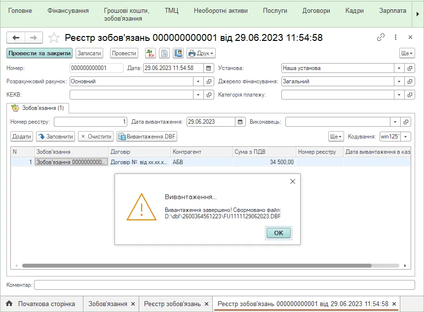Image resolution: width=424 pixels, height=312 pixels.
Task: Open Установа record via open-form icon
Action: [410, 68]
